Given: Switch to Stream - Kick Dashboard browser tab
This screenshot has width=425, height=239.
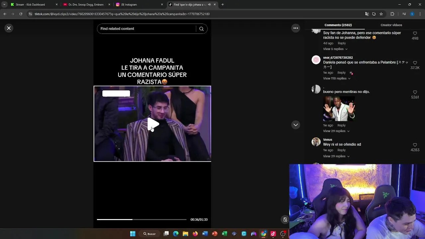Looking at the screenshot, I should (30, 5).
